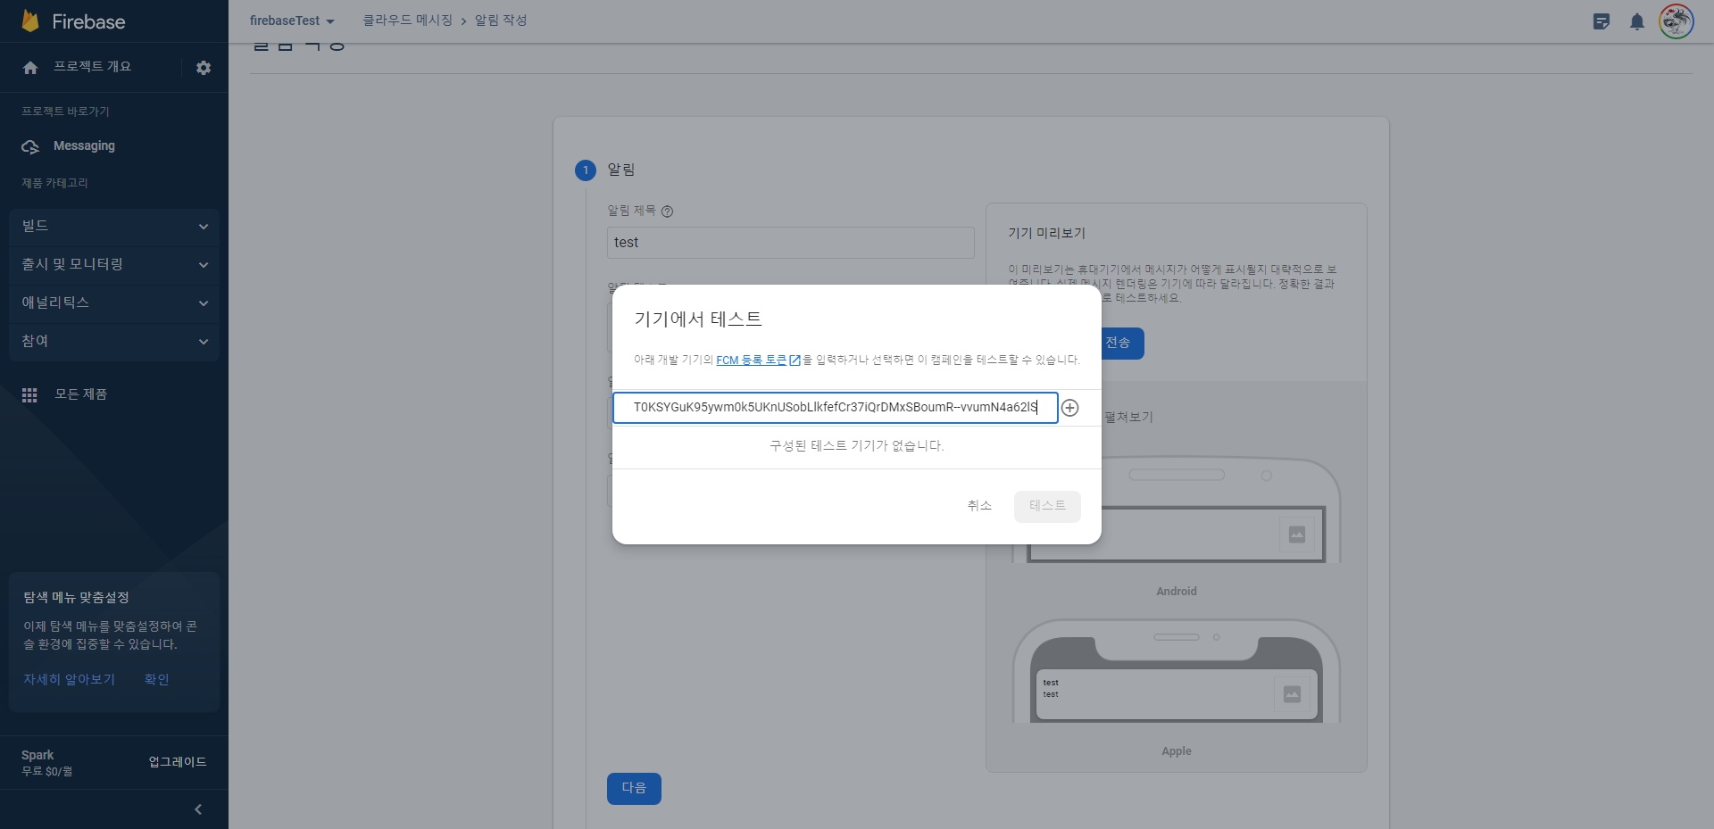Click the 업그레이드 plan button

[178, 762]
